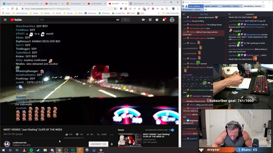
Task: Click the YouTube search magnifier button
Action: coord(125,20)
